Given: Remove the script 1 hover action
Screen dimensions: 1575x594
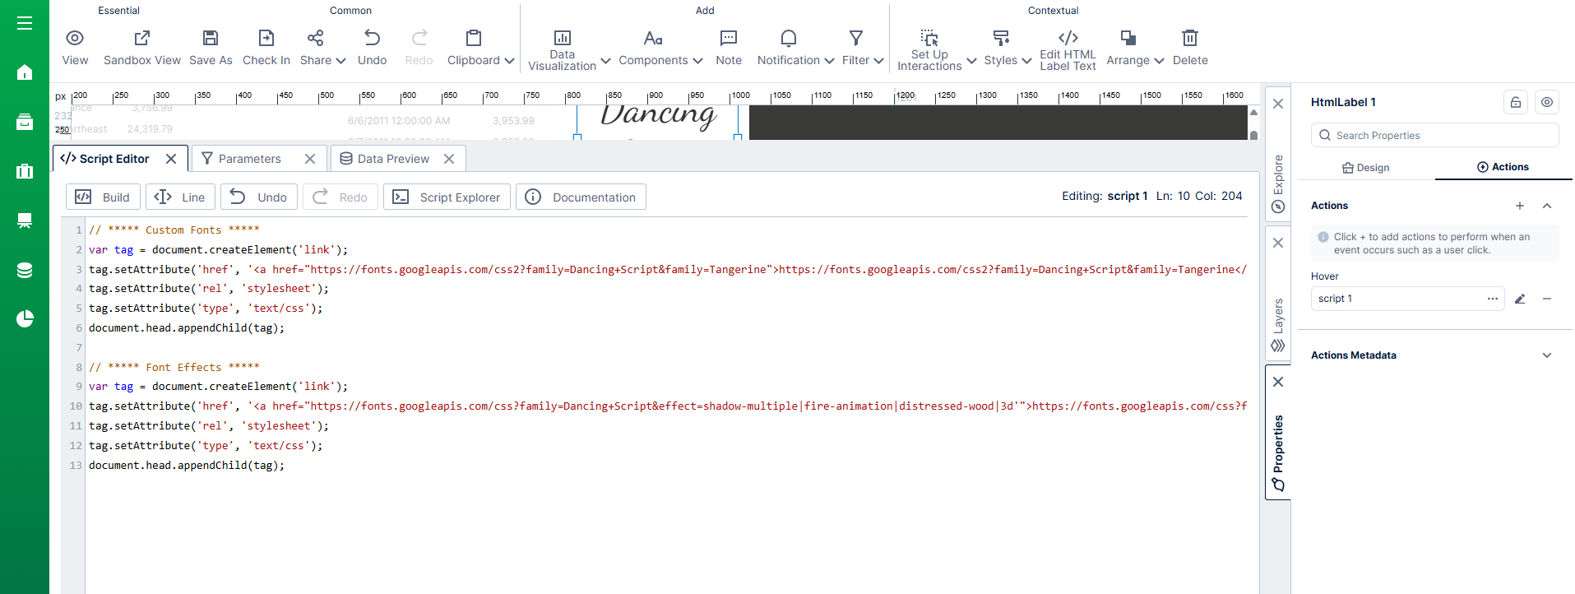Looking at the screenshot, I should pos(1547,299).
